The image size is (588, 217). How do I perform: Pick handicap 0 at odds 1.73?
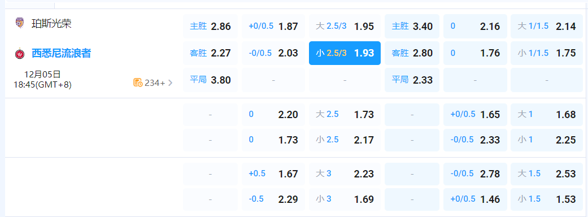(273, 140)
